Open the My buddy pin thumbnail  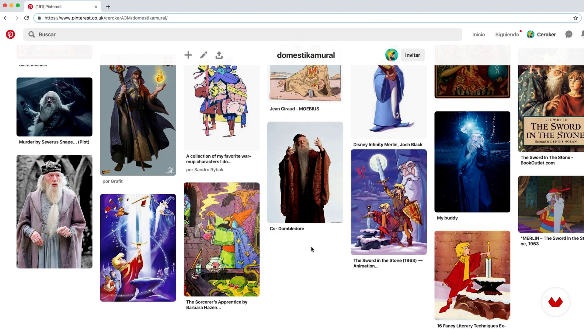(472, 162)
